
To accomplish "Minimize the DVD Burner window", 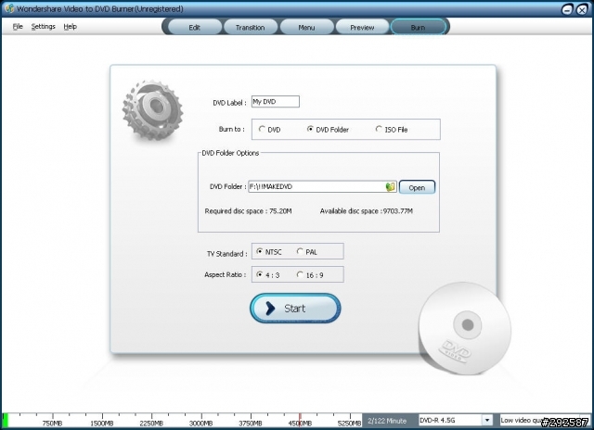I will [567, 10].
